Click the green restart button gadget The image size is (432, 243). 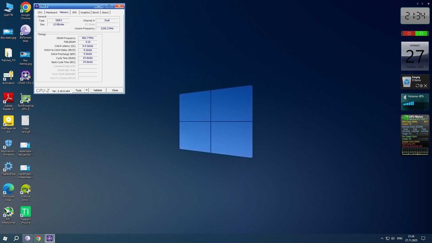(421, 33)
